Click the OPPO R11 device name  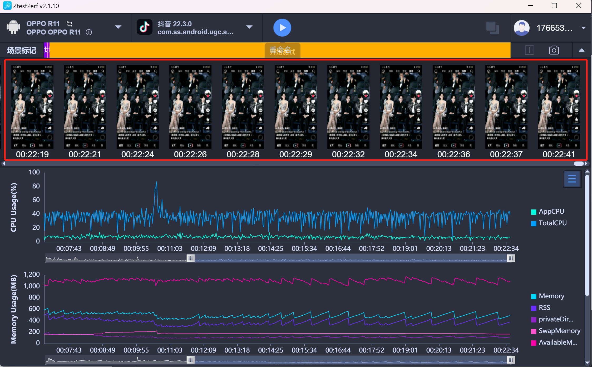click(43, 24)
